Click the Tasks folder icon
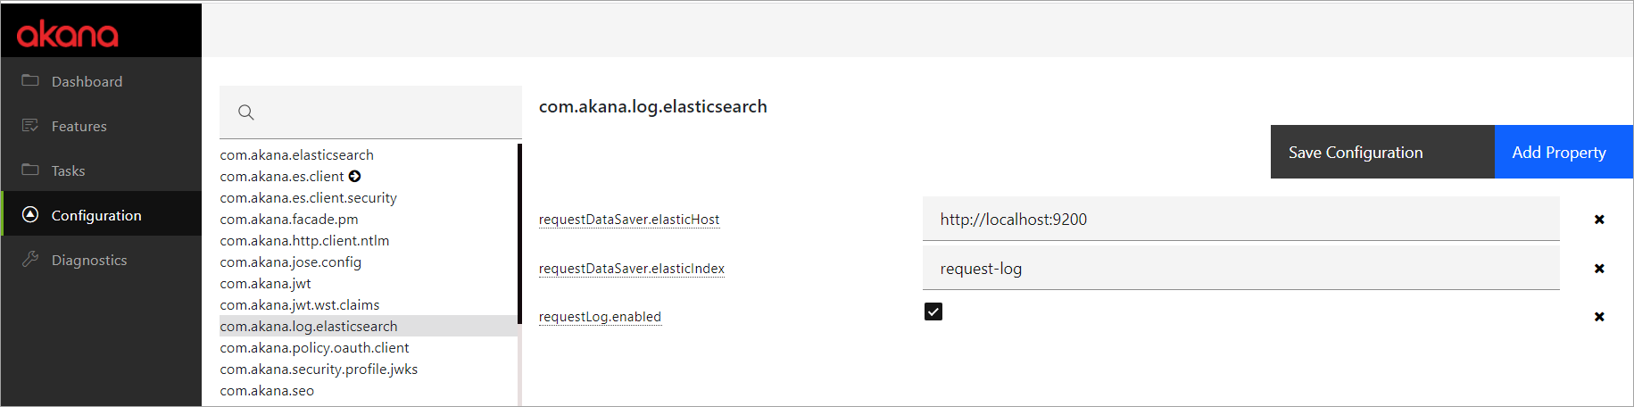 coord(30,170)
